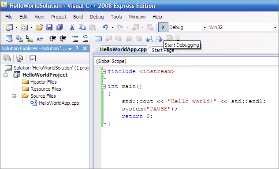The width and height of the screenshot is (279, 169).
Task: Open the New Project dropdown arrow
Action: [16, 27]
